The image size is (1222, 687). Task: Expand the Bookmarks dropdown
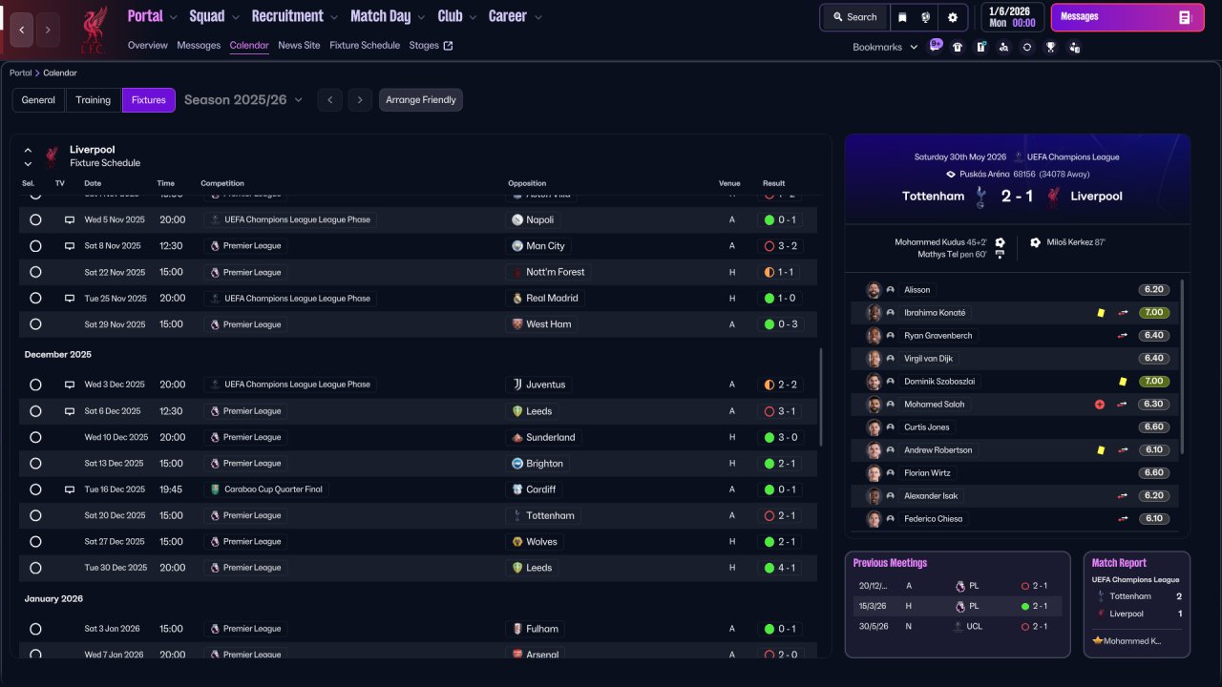click(885, 47)
